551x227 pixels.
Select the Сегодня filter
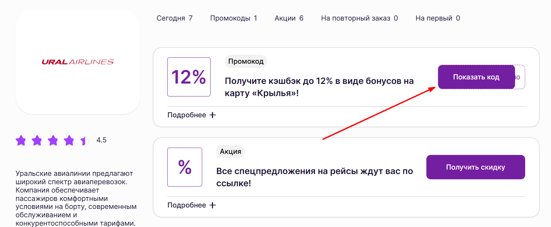[175, 18]
